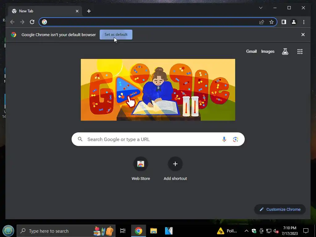Select the New Tab tab
Image resolution: width=316 pixels, height=237 pixels.
(45, 11)
